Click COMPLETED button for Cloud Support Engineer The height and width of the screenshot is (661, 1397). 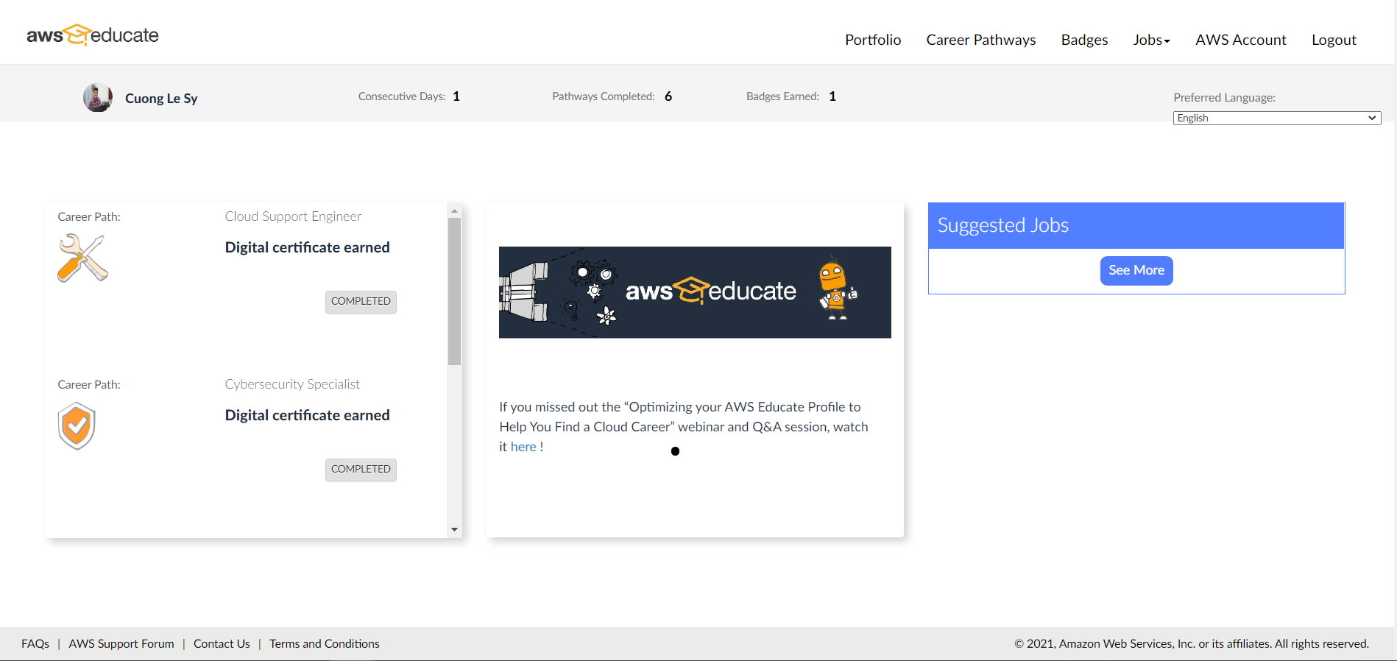361,302
